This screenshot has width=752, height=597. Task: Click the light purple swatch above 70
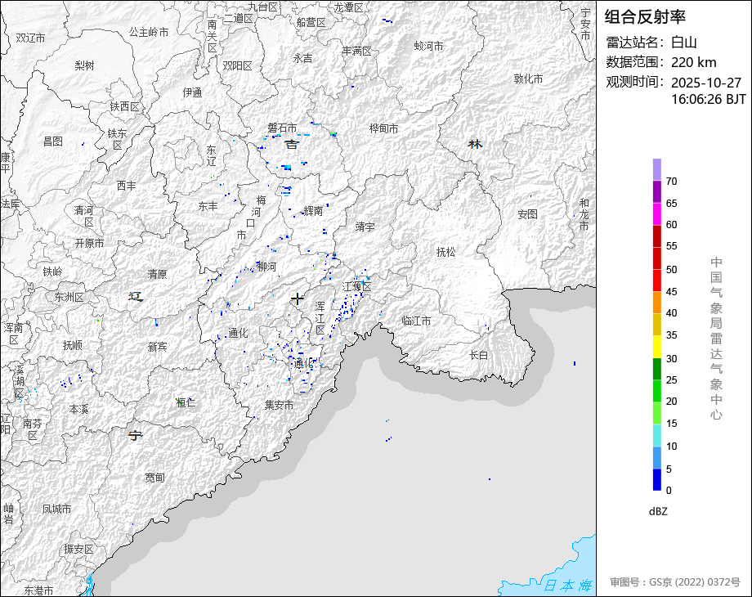[x=657, y=169]
